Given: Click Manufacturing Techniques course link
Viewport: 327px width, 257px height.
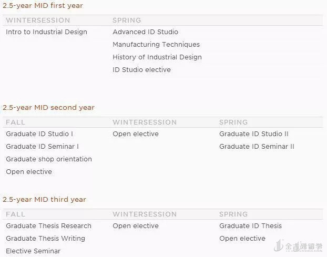Looking at the screenshot, I should point(156,45).
